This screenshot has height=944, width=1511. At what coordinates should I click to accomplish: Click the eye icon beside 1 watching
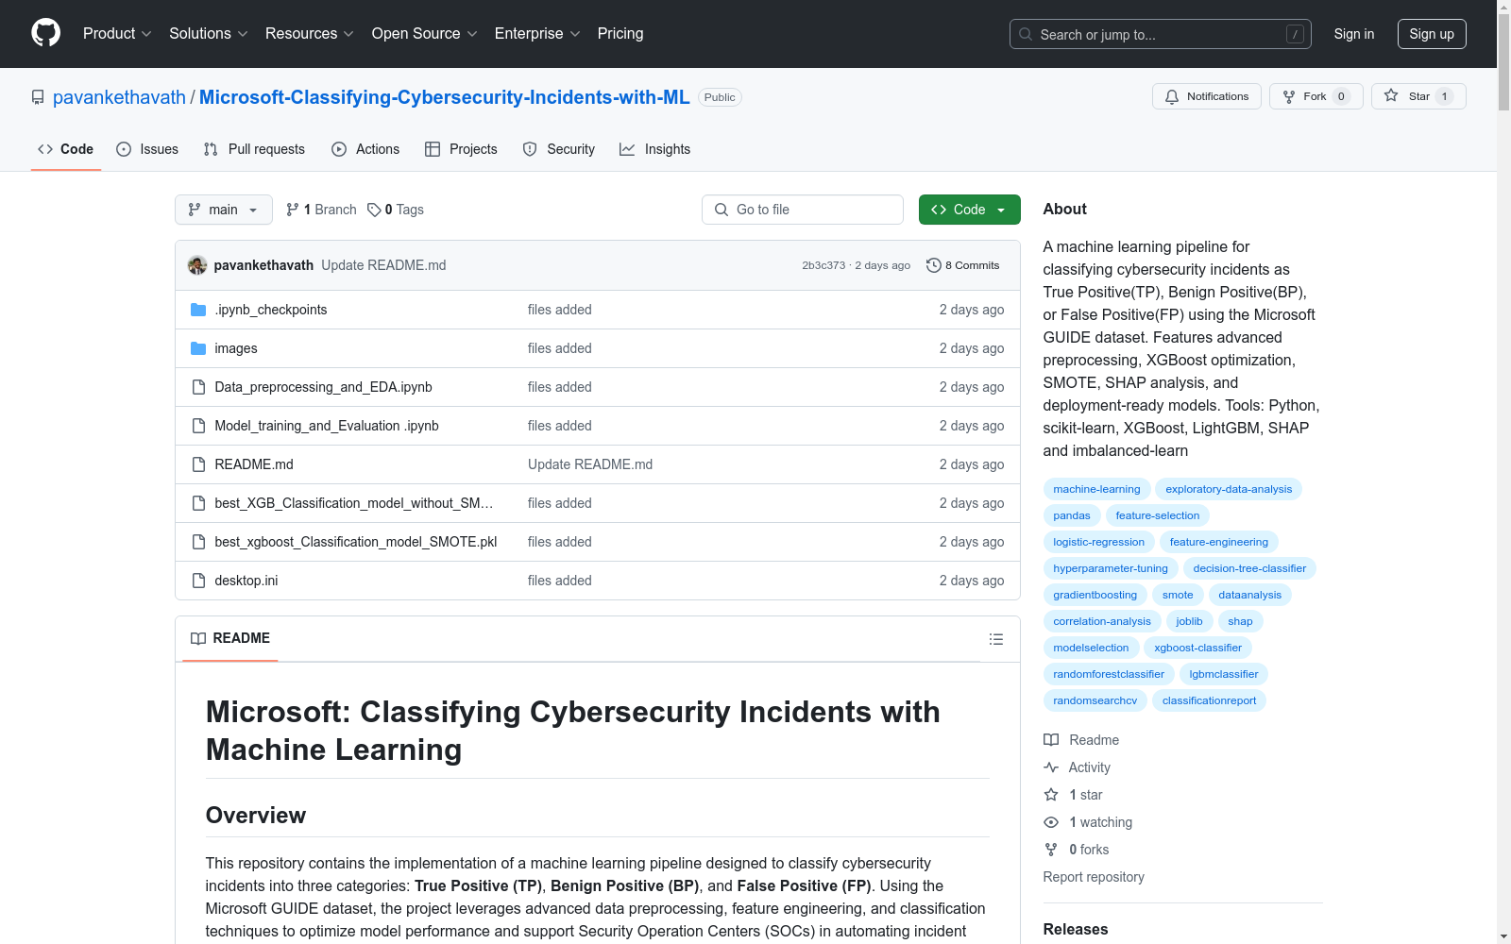click(x=1051, y=822)
